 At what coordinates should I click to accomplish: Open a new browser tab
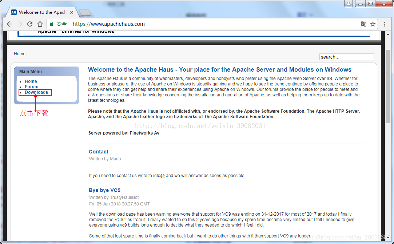coord(85,12)
